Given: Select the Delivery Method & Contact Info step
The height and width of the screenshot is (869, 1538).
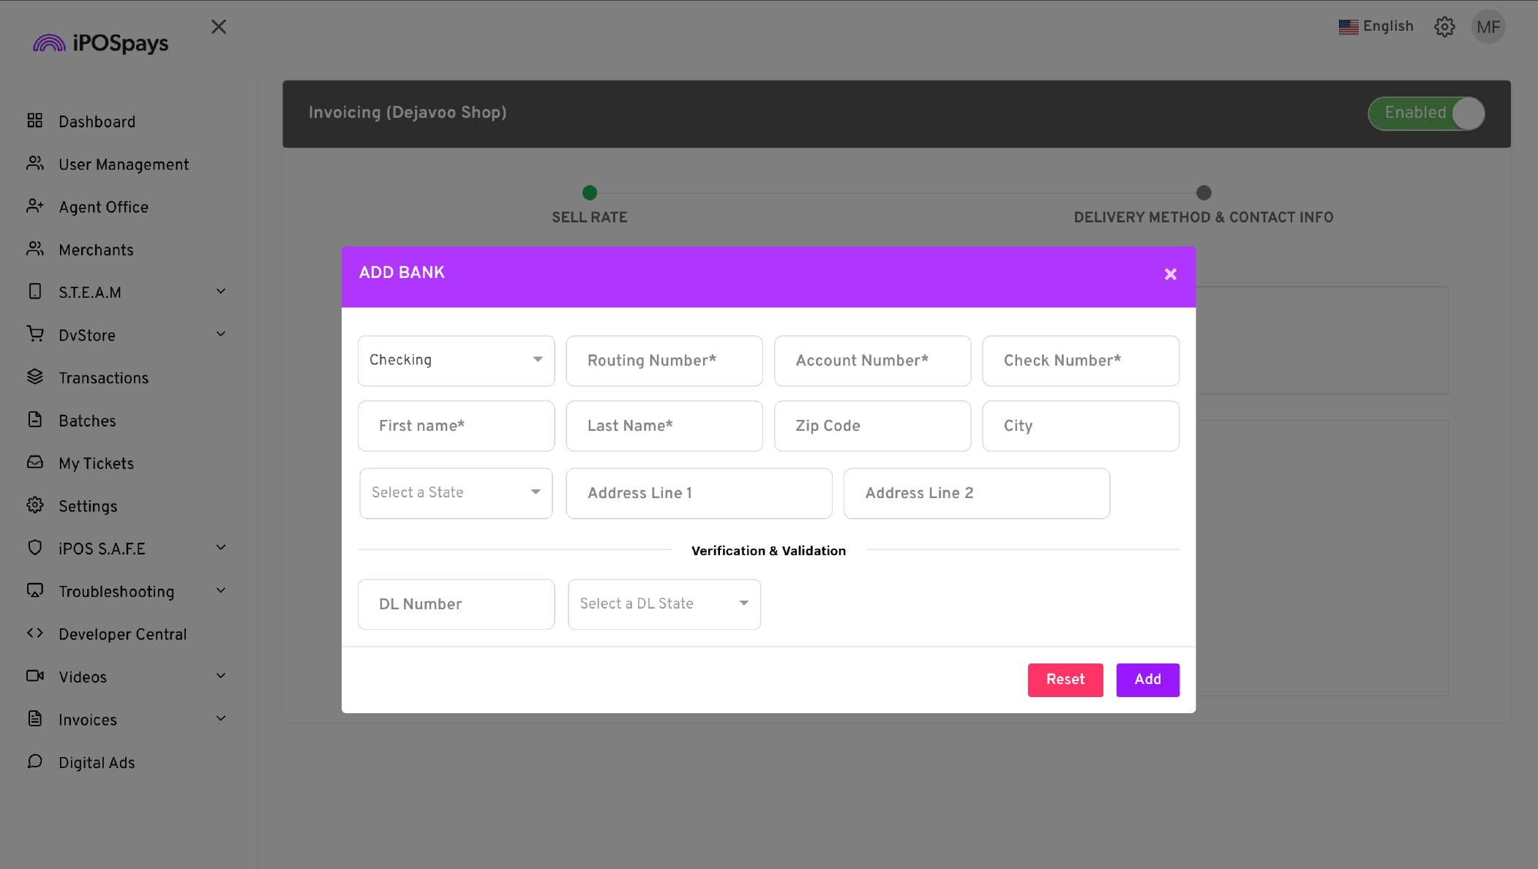Looking at the screenshot, I should click(x=1203, y=194).
